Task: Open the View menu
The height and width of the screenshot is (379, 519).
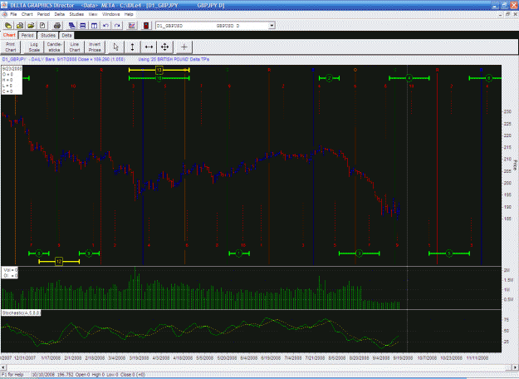Action: click(x=93, y=14)
